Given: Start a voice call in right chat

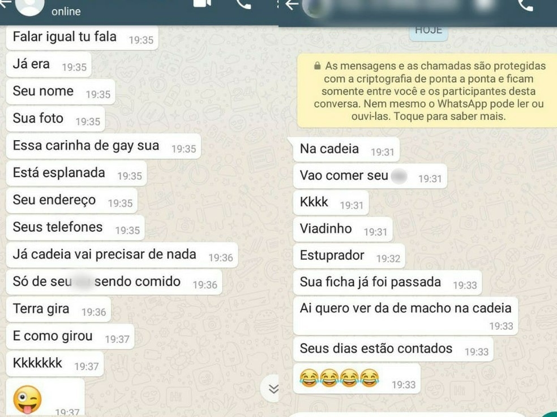Looking at the screenshot, I should tap(525, 5).
